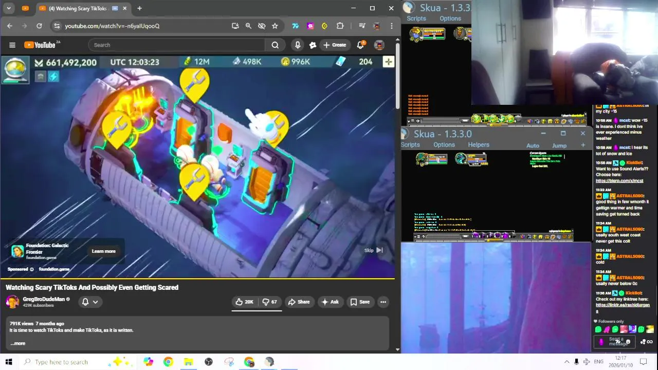Open the YouTube guide hamburger menu
The height and width of the screenshot is (370, 658).
[12, 45]
